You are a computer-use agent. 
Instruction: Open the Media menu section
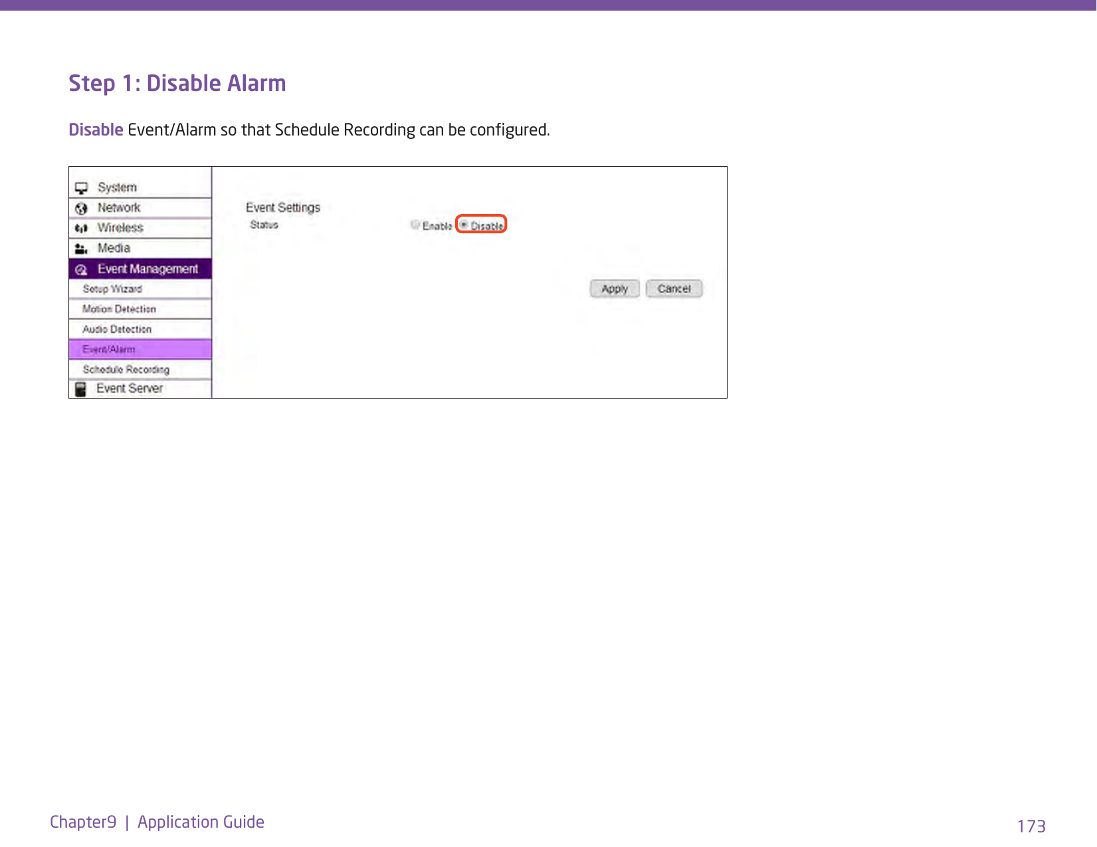(140, 248)
